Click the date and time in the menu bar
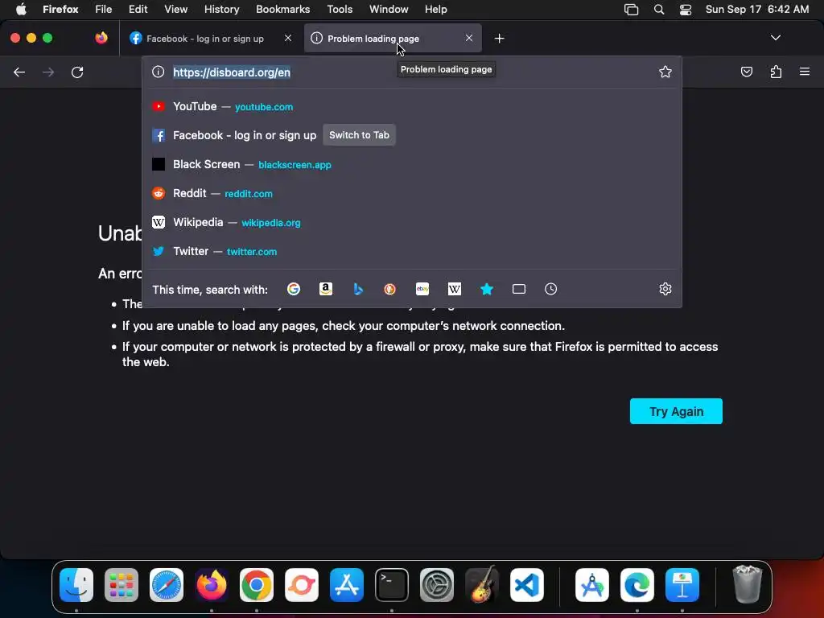 (756, 10)
